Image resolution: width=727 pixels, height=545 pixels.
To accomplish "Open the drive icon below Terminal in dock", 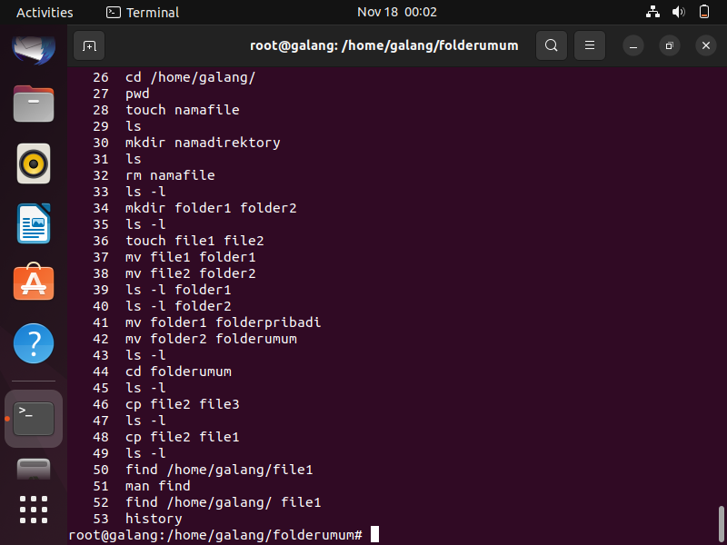I will click(x=34, y=469).
